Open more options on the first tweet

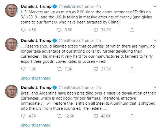coord(155,6)
